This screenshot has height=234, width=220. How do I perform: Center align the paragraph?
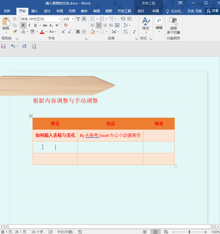click(99, 25)
